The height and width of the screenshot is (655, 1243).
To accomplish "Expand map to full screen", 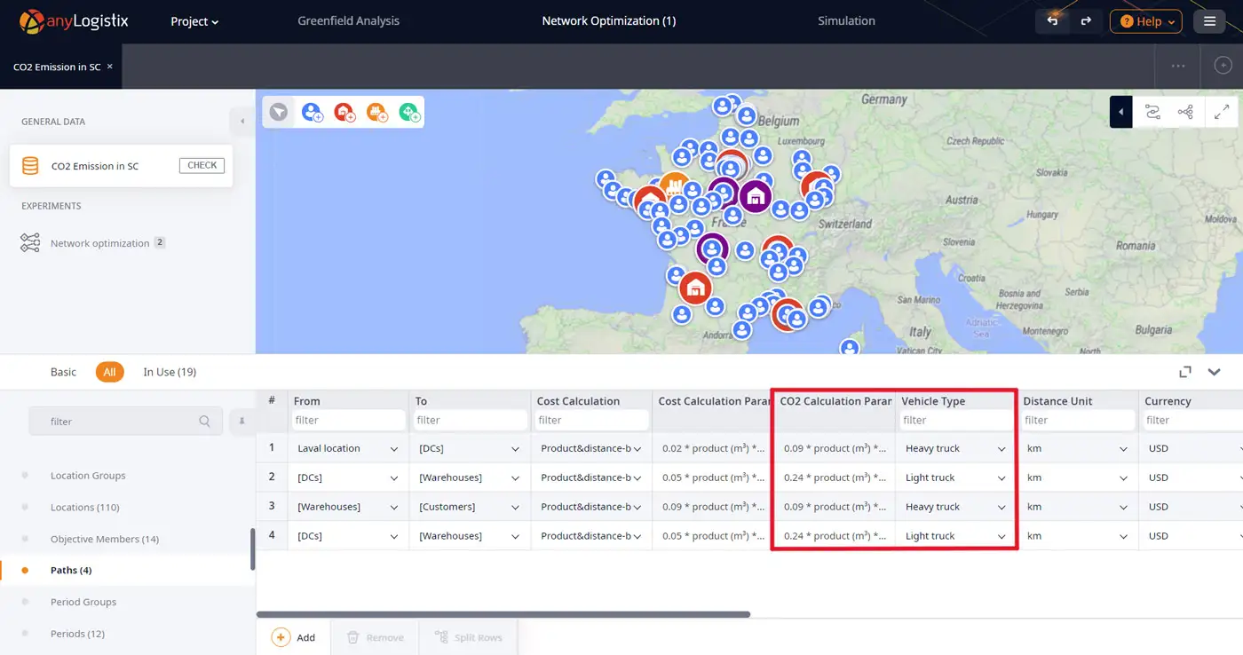I will [1222, 112].
